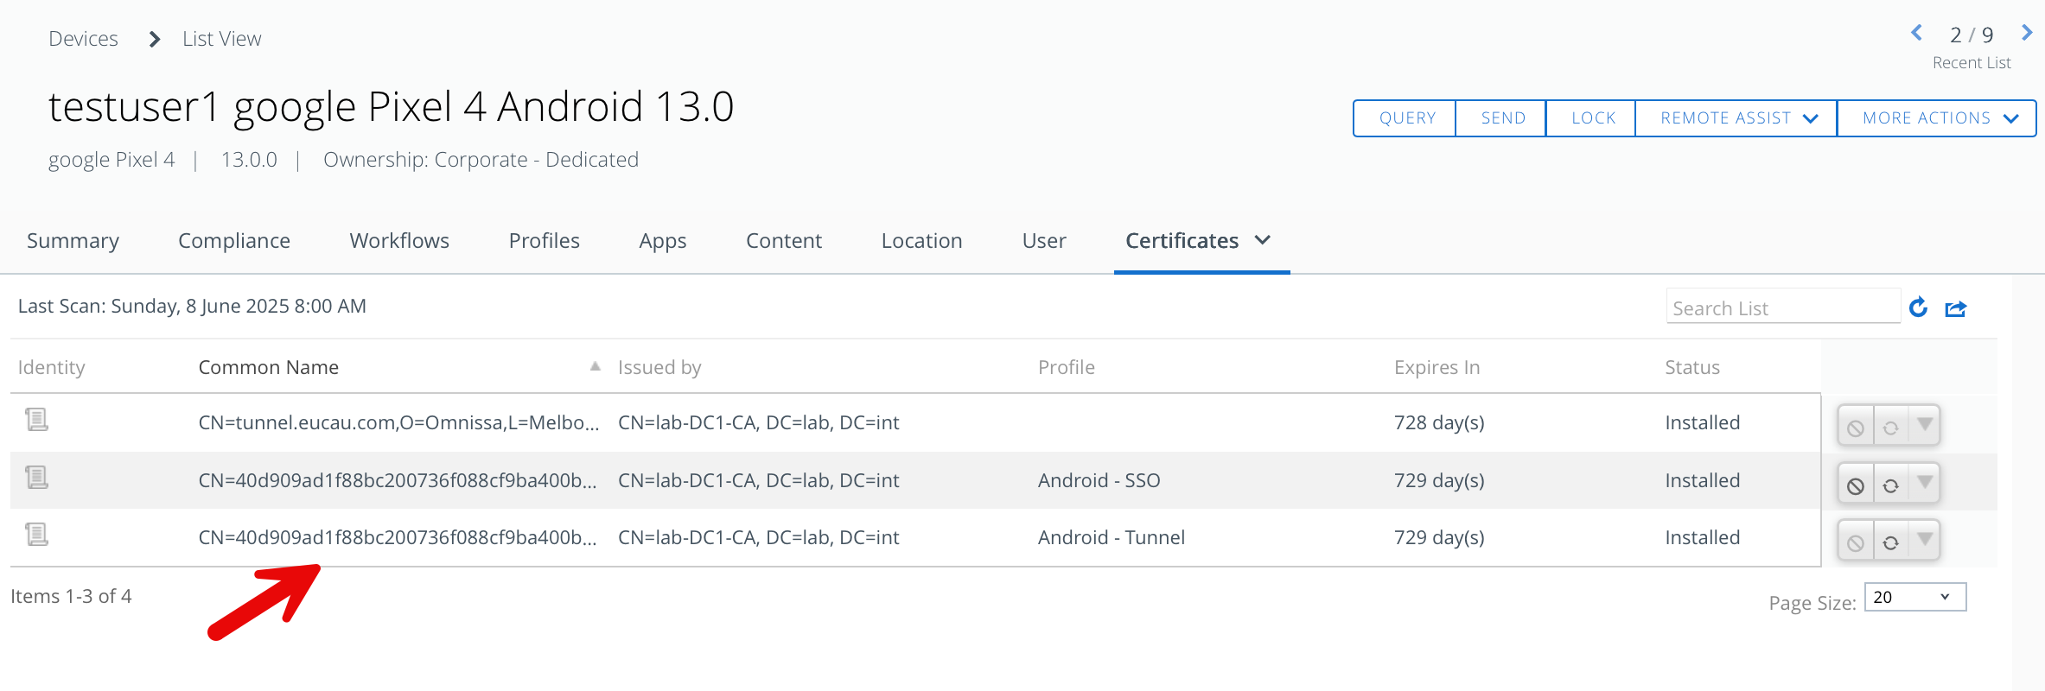The width and height of the screenshot is (2045, 691).
Task: Expand the Remote Assist menu
Action: (x=1736, y=118)
